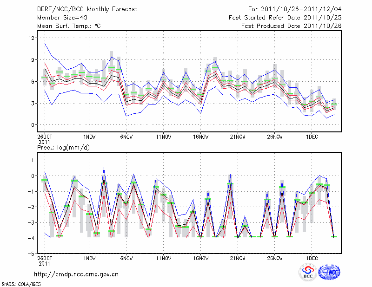Click 11NOV on the temperature chart axis
This screenshot has height=287, width=372.
point(163,137)
